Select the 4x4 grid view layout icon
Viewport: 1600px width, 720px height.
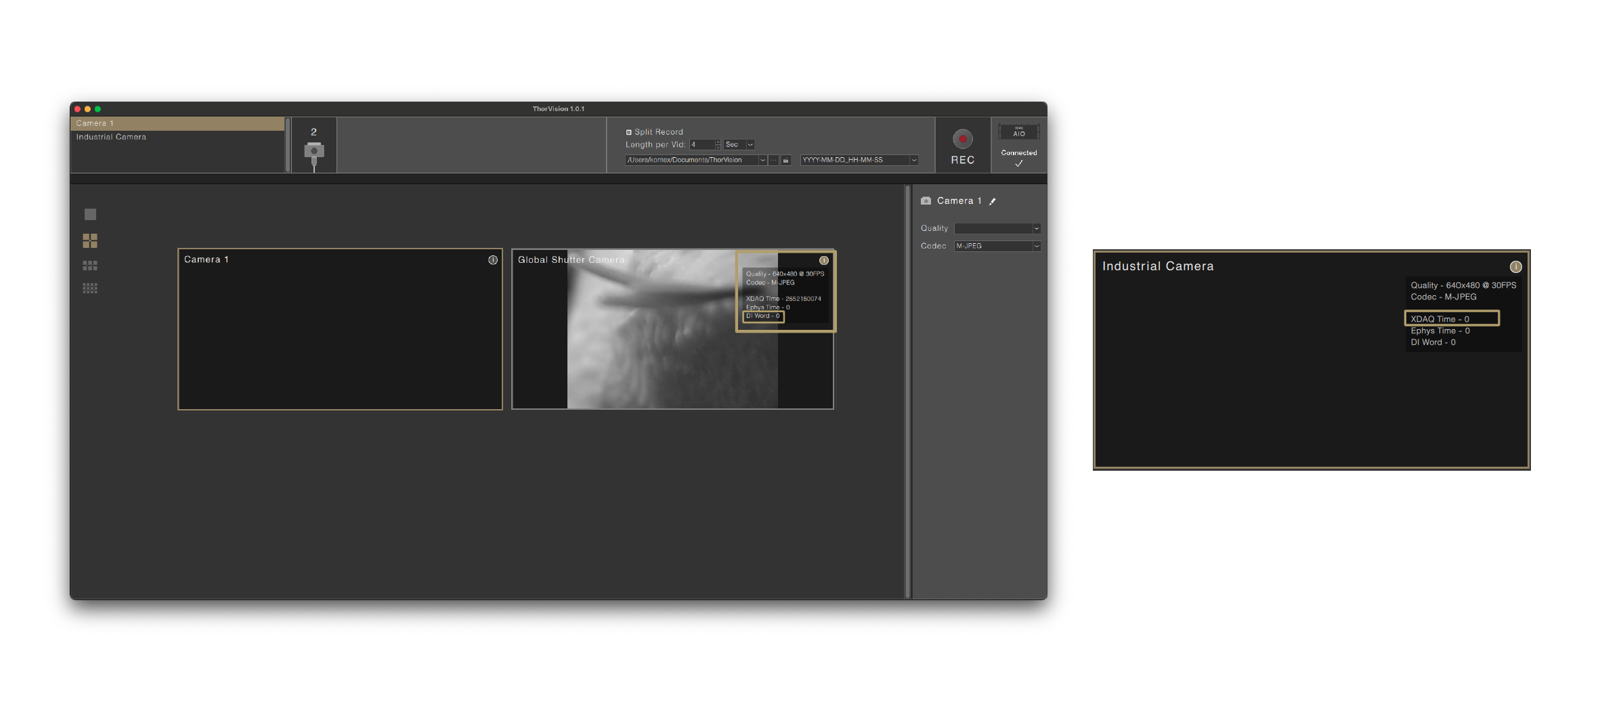click(90, 288)
